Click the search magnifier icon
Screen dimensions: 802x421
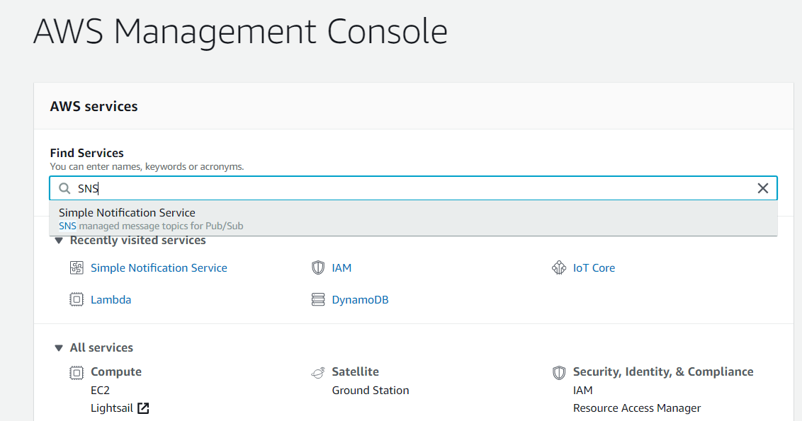(64, 188)
